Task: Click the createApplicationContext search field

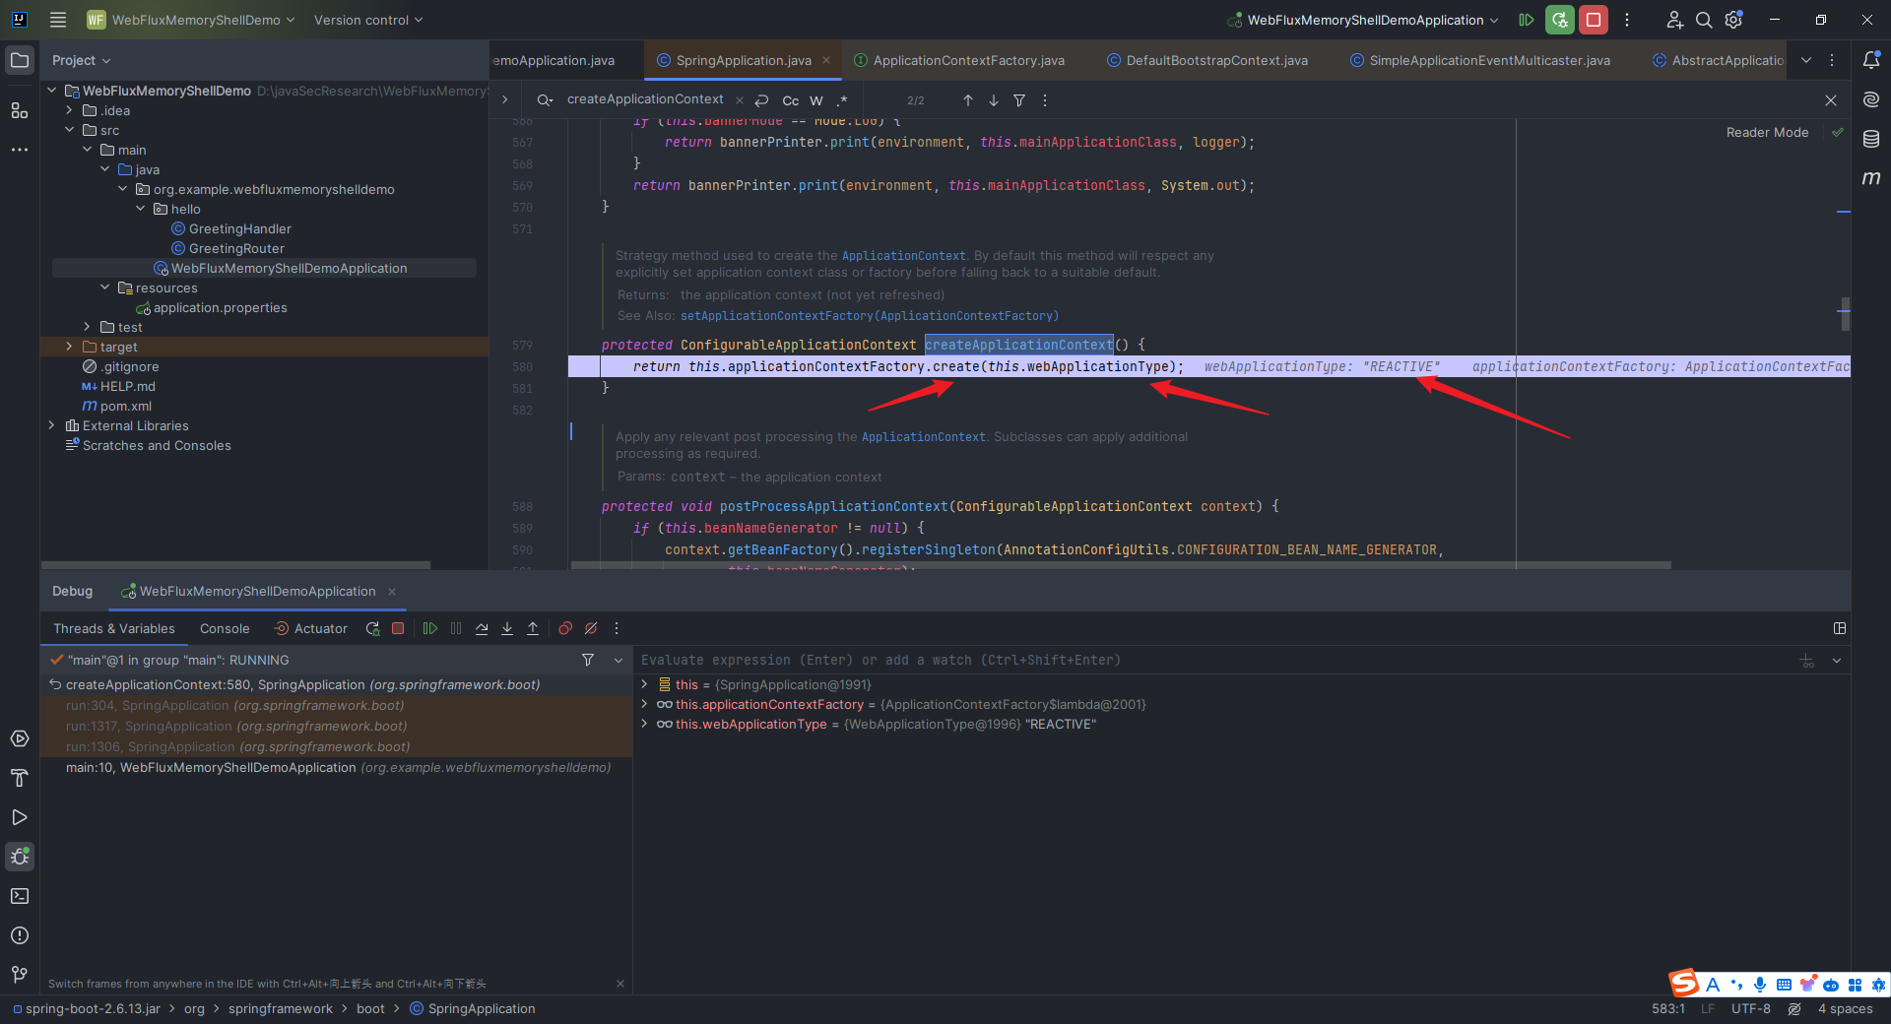Action: tap(645, 99)
